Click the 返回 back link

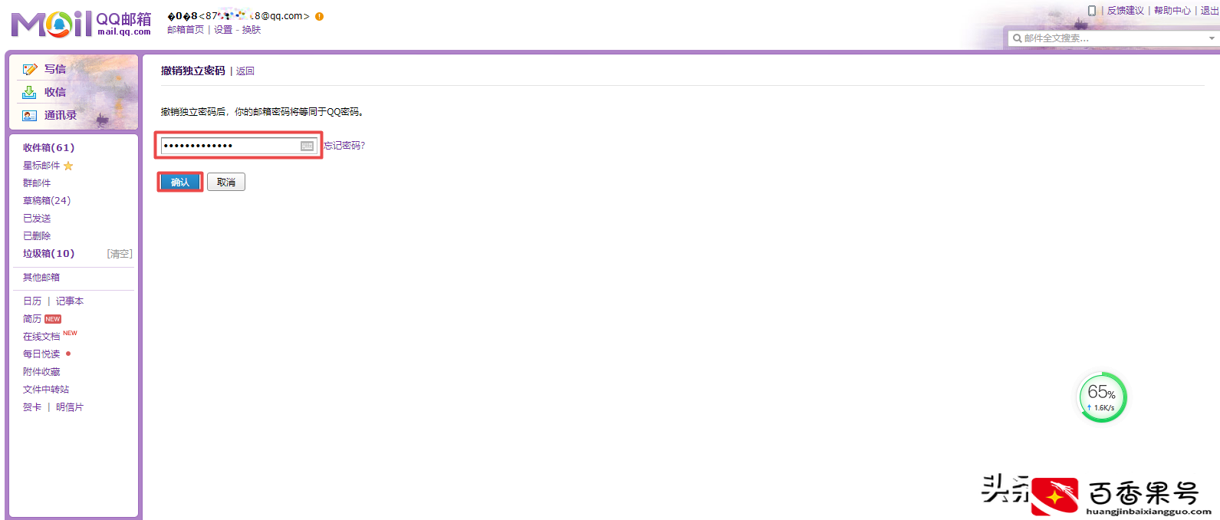tap(245, 71)
